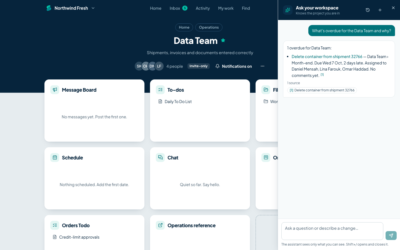
Task: Click the Home breadcrumb pill
Action: pyautogui.click(x=184, y=27)
